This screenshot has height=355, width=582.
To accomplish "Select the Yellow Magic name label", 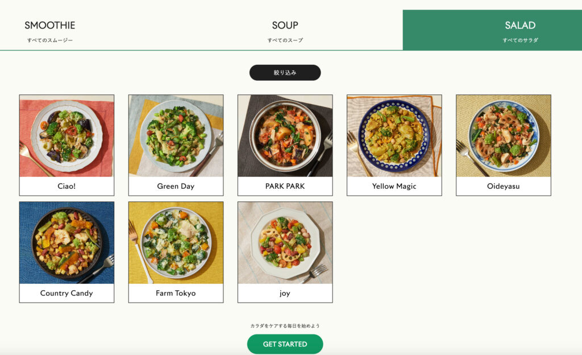I will click(x=394, y=186).
